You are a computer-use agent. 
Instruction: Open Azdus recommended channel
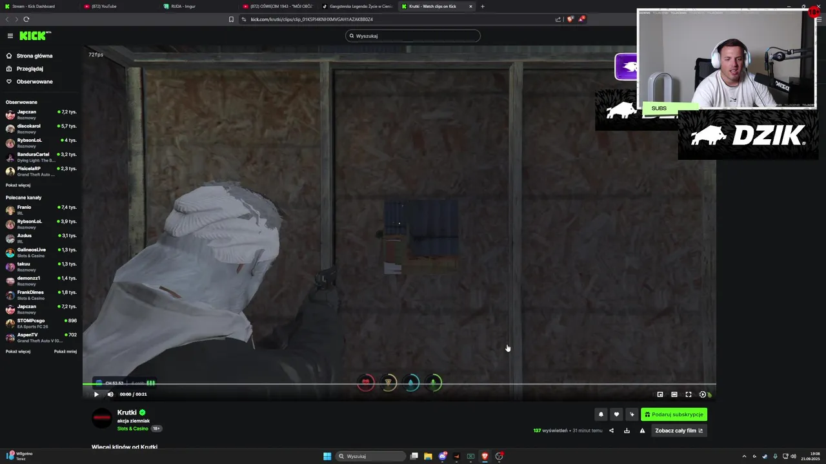click(x=41, y=238)
